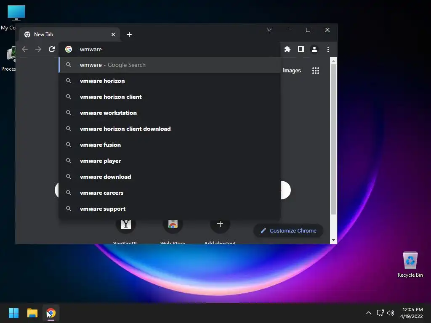Close the New Tab tab

coord(113,34)
